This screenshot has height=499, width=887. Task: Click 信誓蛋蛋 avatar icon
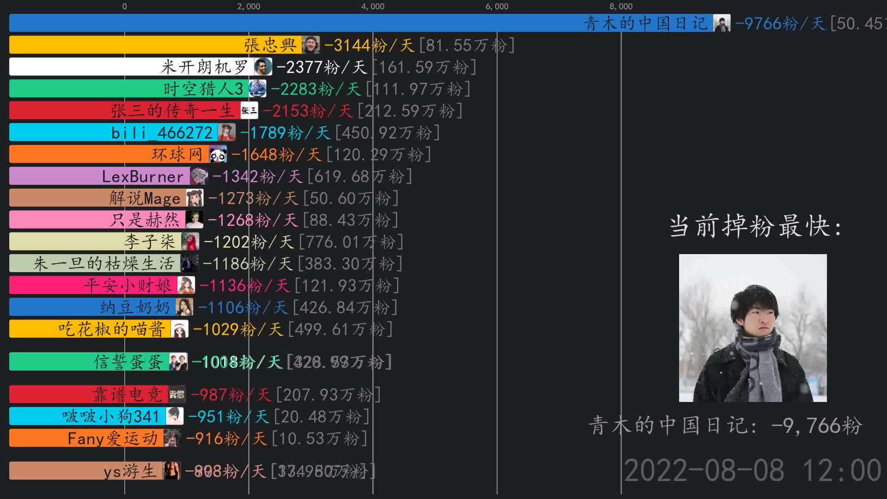(x=178, y=362)
